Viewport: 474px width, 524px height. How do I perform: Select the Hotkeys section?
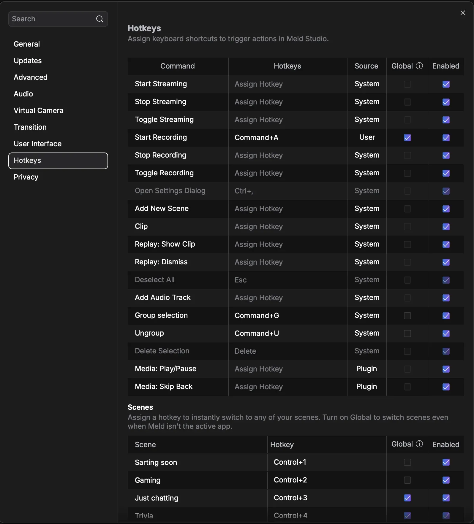[58, 161]
